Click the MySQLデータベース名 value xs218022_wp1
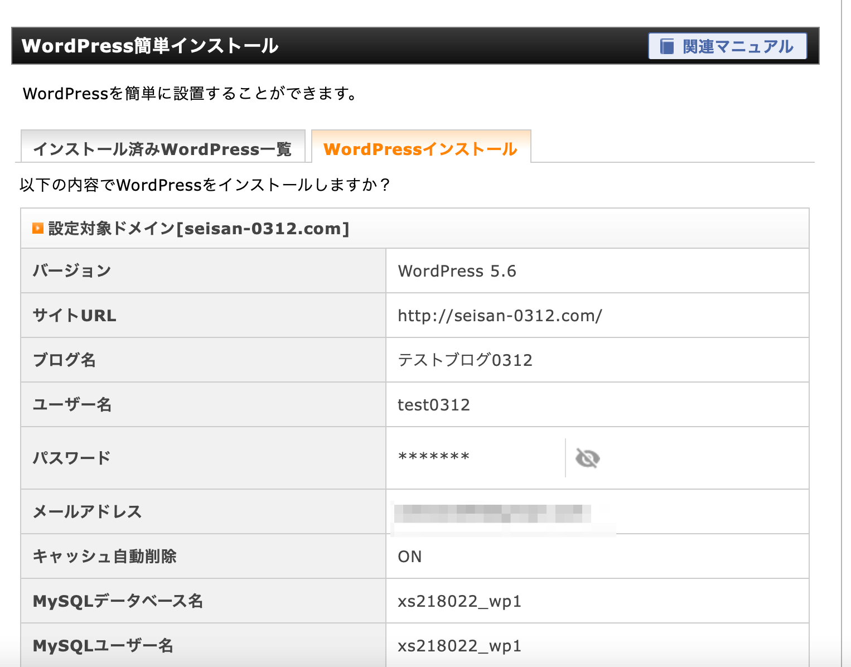Viewport: 851px width, 667px height. [x=460, y=601]
